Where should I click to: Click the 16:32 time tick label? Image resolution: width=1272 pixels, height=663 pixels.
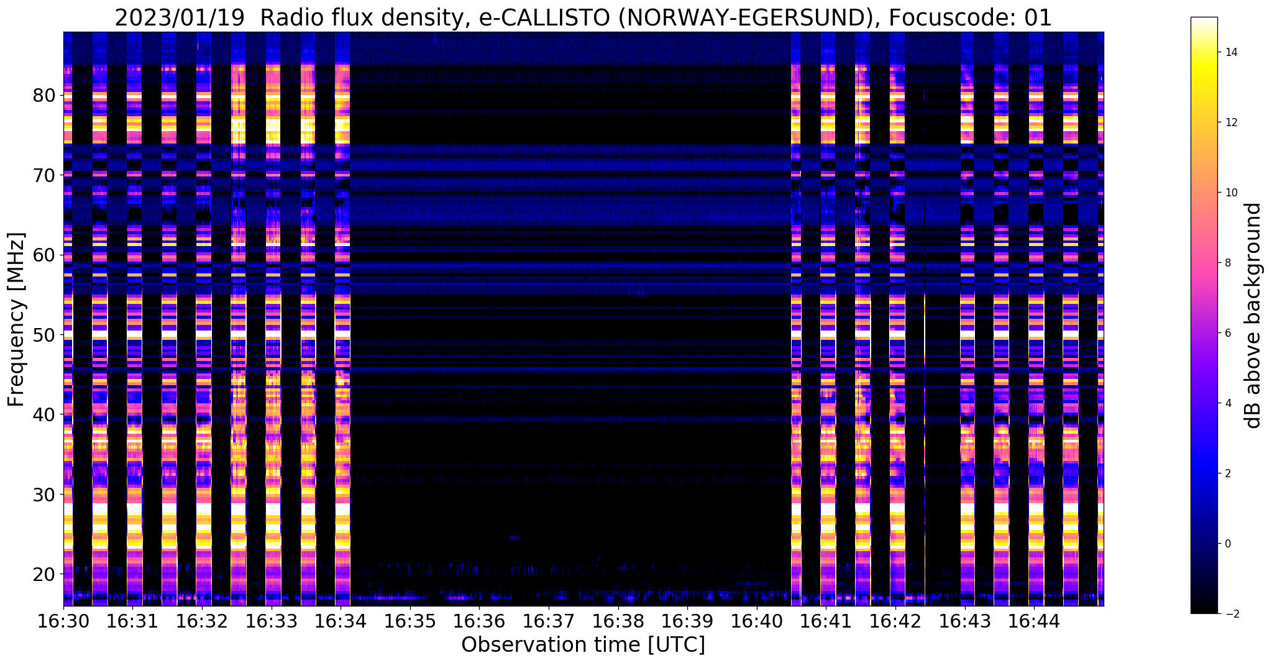(202, 621)
